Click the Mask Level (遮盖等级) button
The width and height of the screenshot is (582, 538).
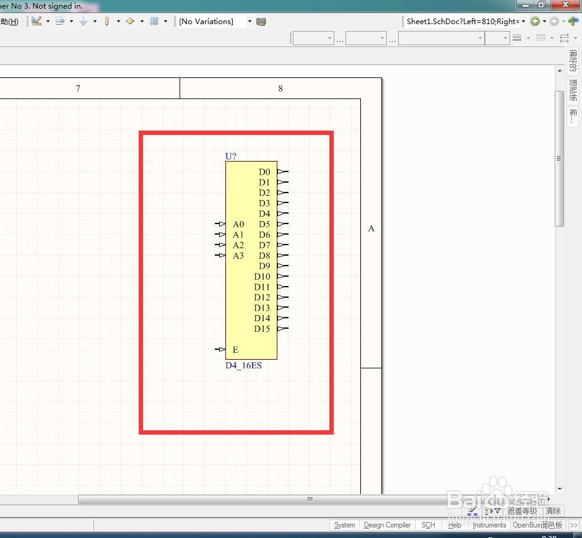click(522, 511)
